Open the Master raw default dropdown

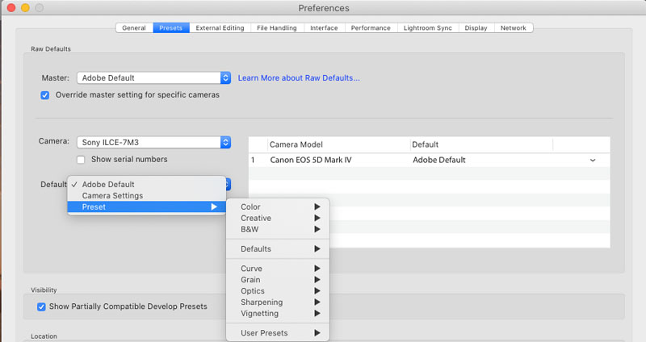153,77
